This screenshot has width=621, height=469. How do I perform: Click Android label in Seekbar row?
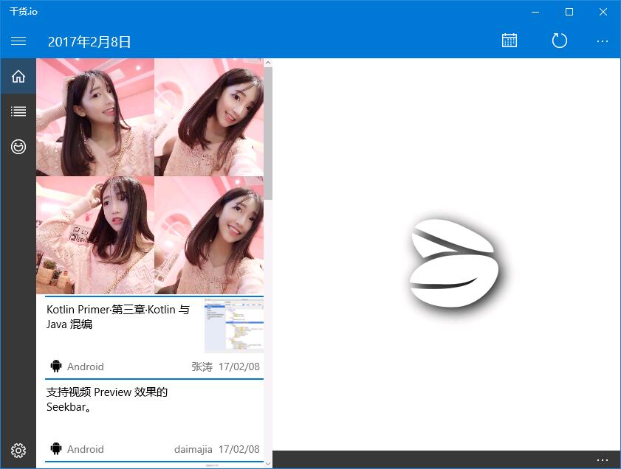pos(85,449)
